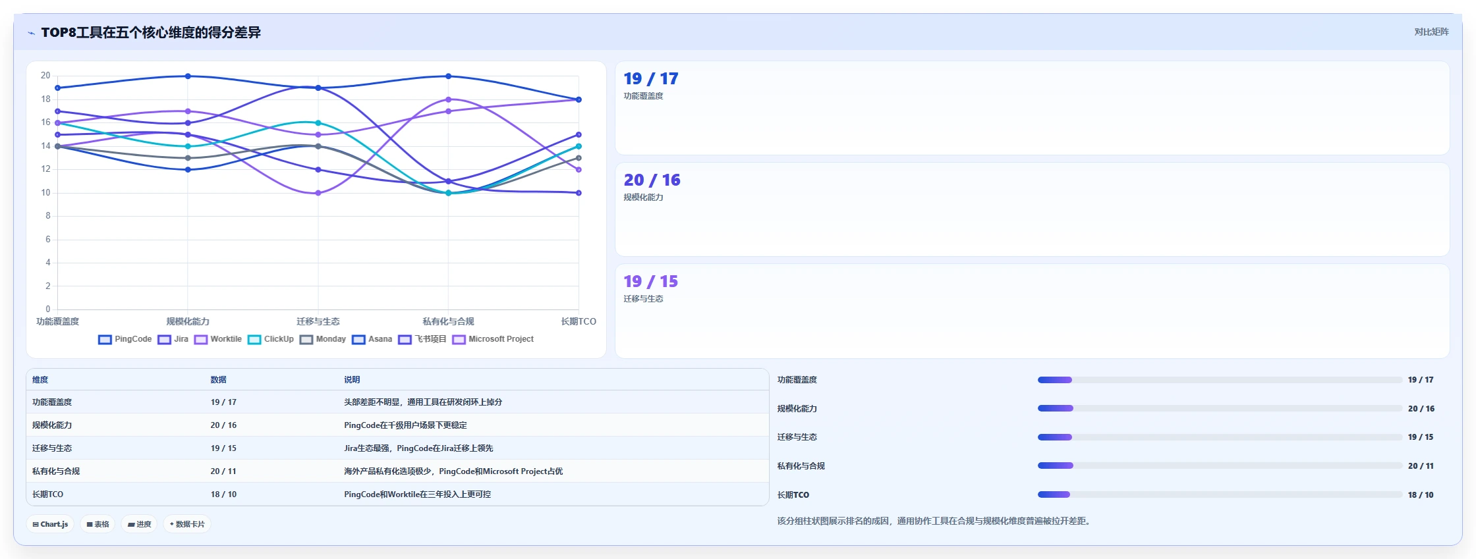The height and width of the screenshot is (559, 1476).
Task: Click description PingCode在千级用户场景下更稳定
Action: pyautogui.click(x=405, y=425)
